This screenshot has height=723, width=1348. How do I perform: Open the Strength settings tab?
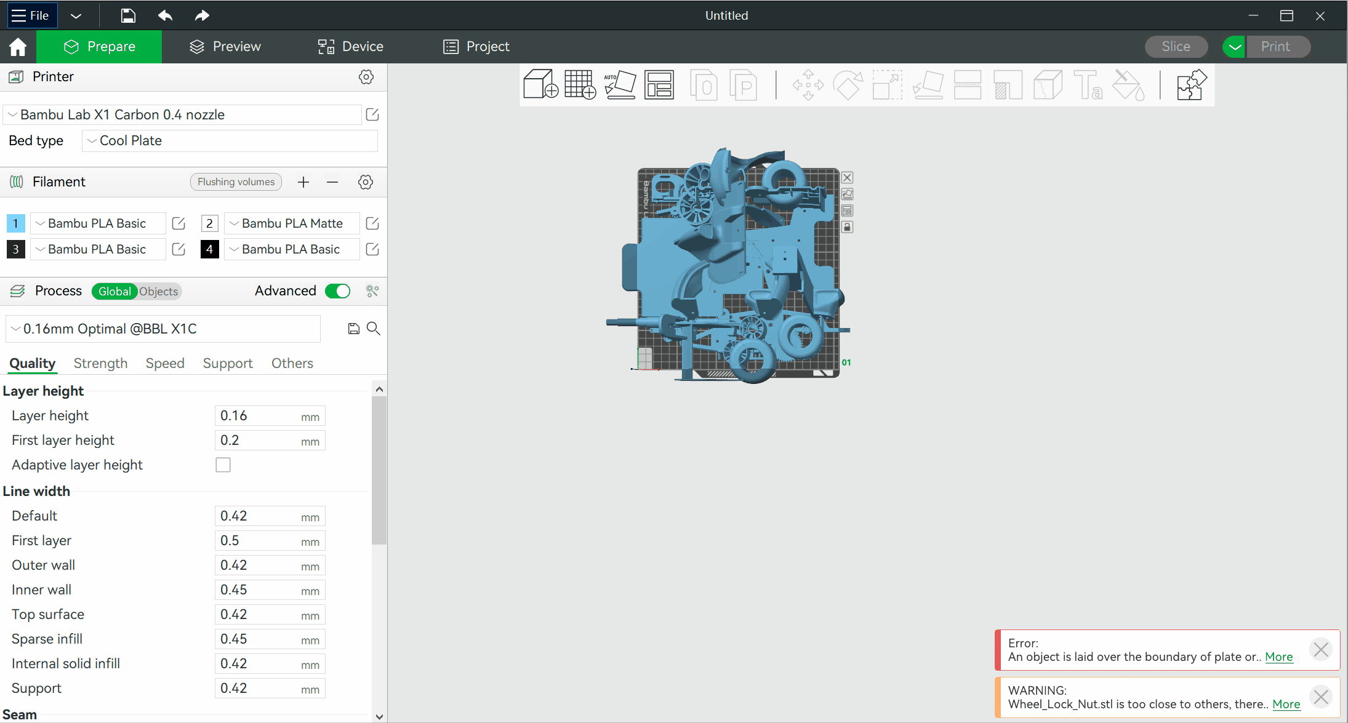click(x=100, y=363)
